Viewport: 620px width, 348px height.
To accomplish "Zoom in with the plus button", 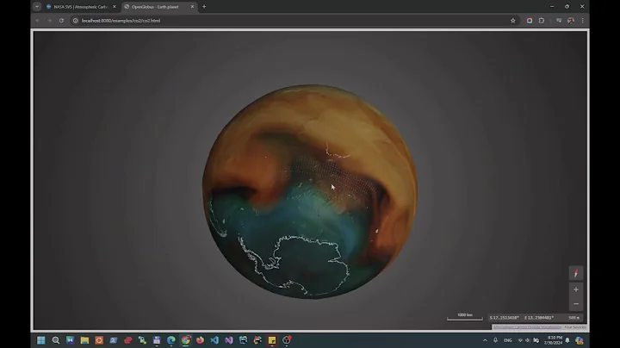I will click(x=576, y=289).
